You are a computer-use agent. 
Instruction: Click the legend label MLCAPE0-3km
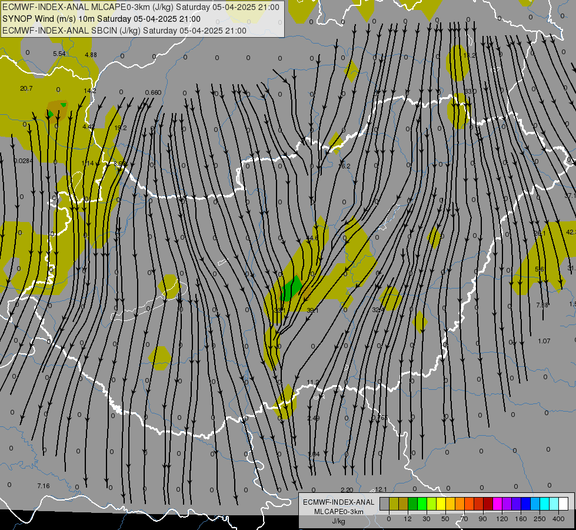[x=339, y=512]
